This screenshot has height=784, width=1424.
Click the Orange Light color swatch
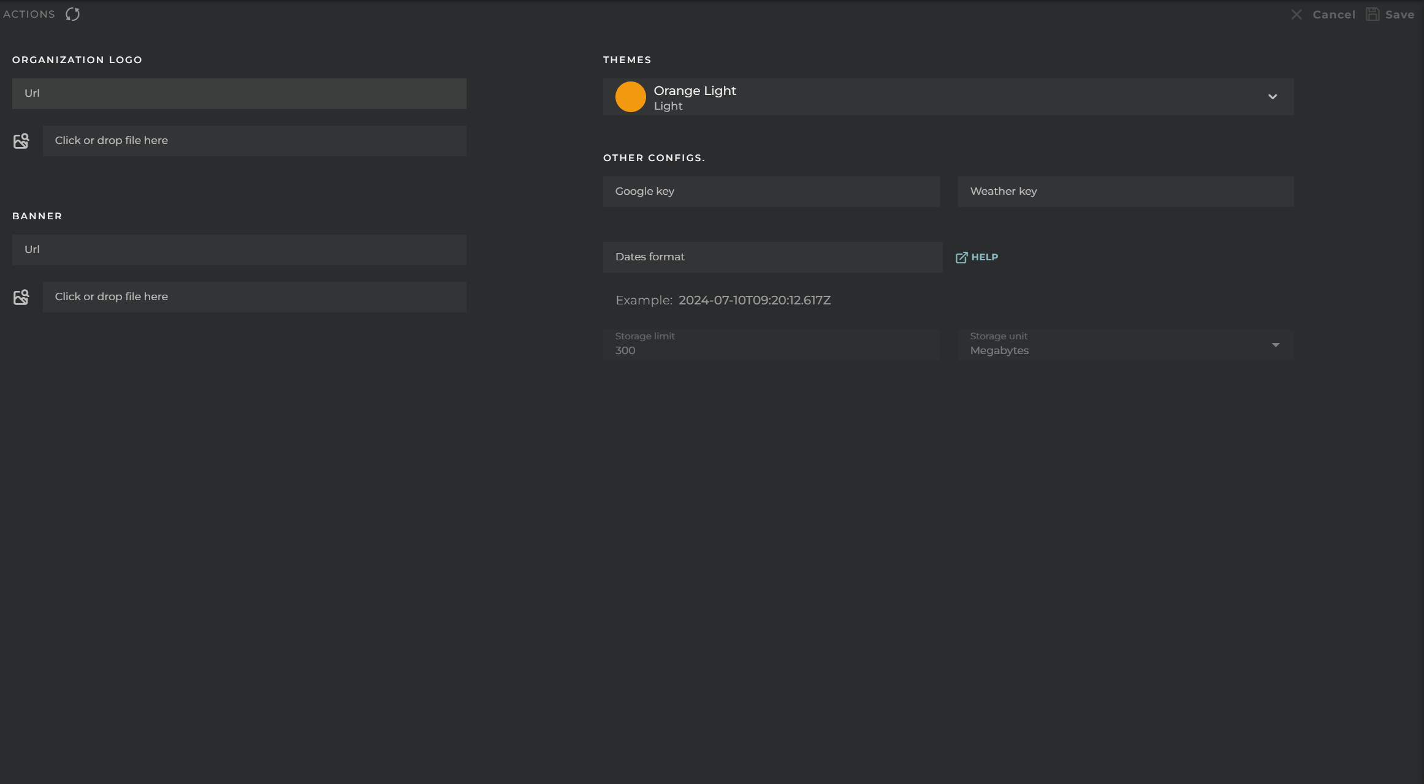tap(631, 96)
